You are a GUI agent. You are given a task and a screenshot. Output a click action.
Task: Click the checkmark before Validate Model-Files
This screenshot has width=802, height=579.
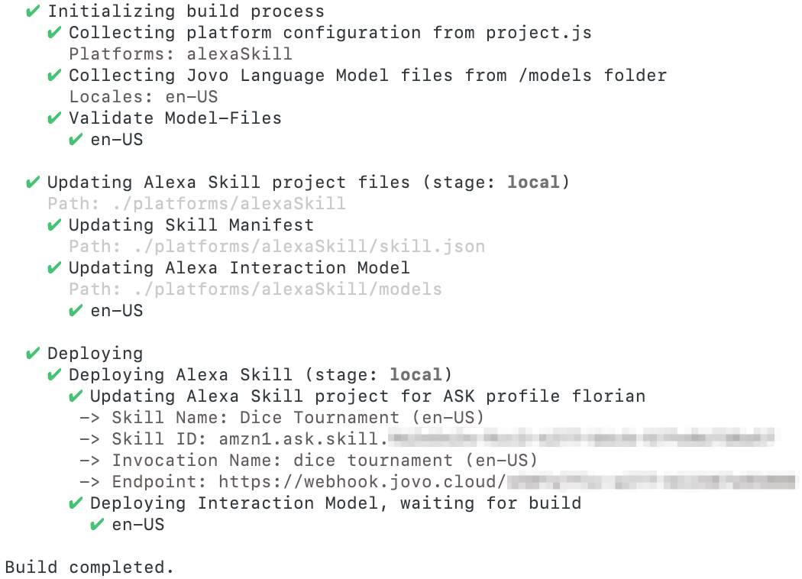pyautogui.click(x=54, y=118)
